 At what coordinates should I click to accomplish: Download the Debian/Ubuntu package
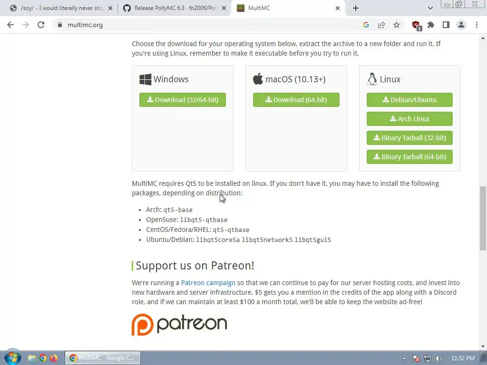pyautogui.click(x=409, y=100)
